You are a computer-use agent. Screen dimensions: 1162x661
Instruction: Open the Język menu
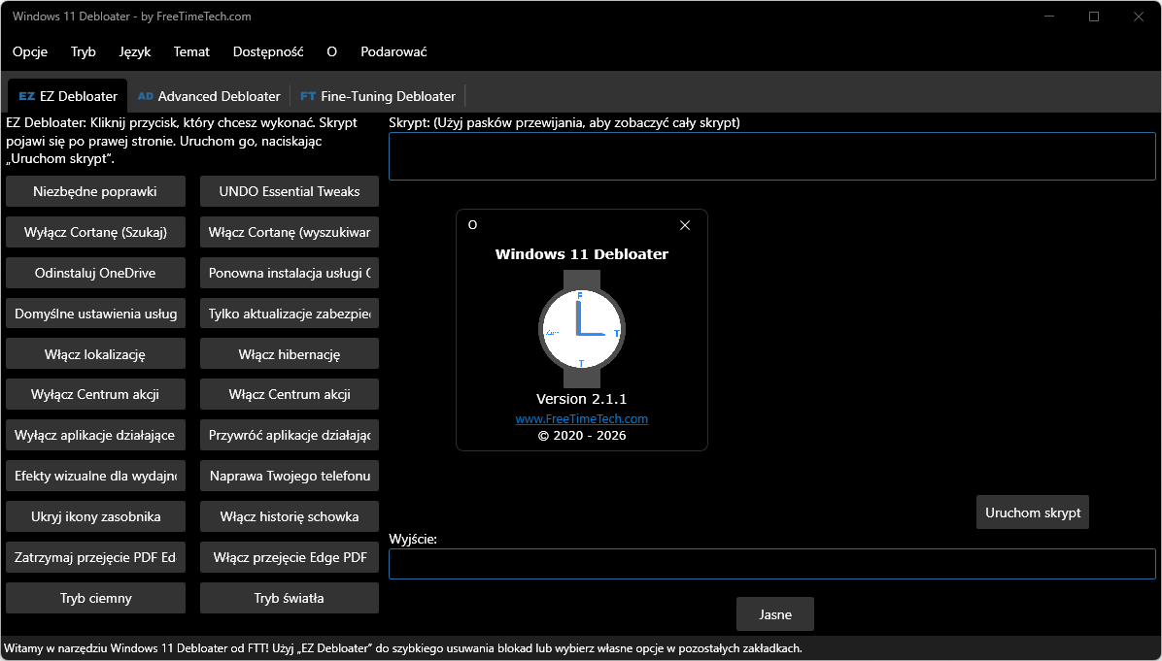(x=135, y=51)
